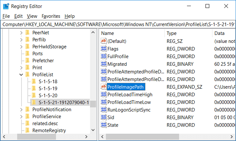
Task: Click the ProfileList folder icon
Action: [x=27, y=74]
